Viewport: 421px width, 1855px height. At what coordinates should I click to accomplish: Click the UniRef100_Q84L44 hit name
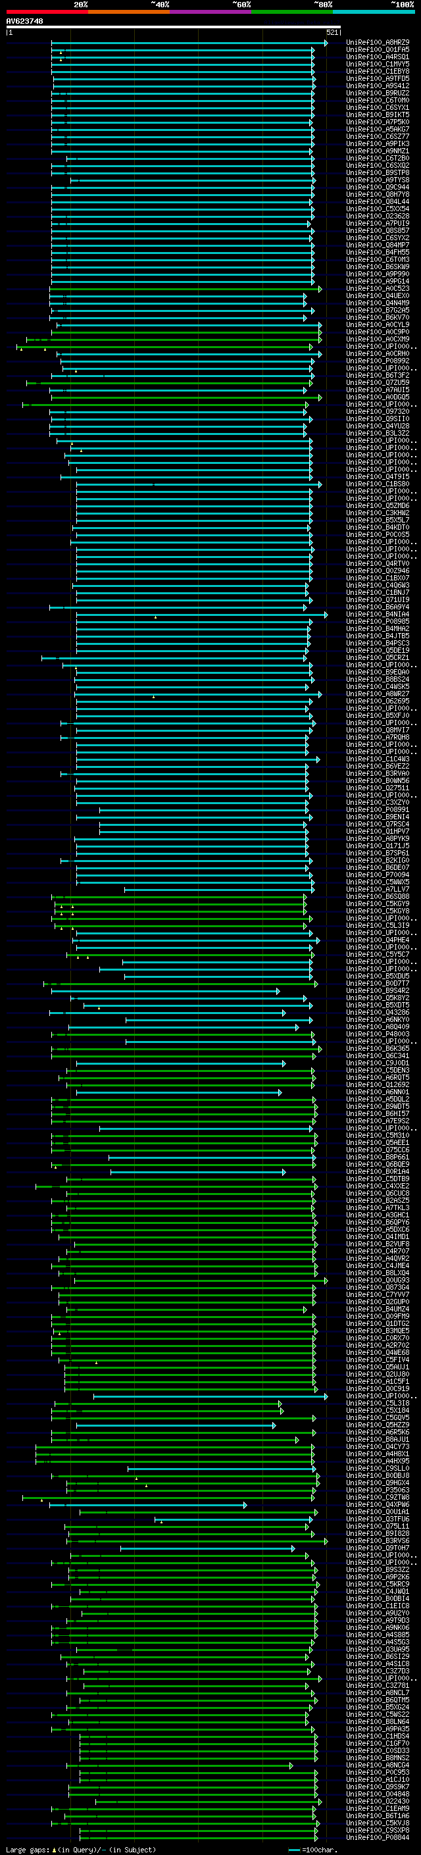(378, 201)
